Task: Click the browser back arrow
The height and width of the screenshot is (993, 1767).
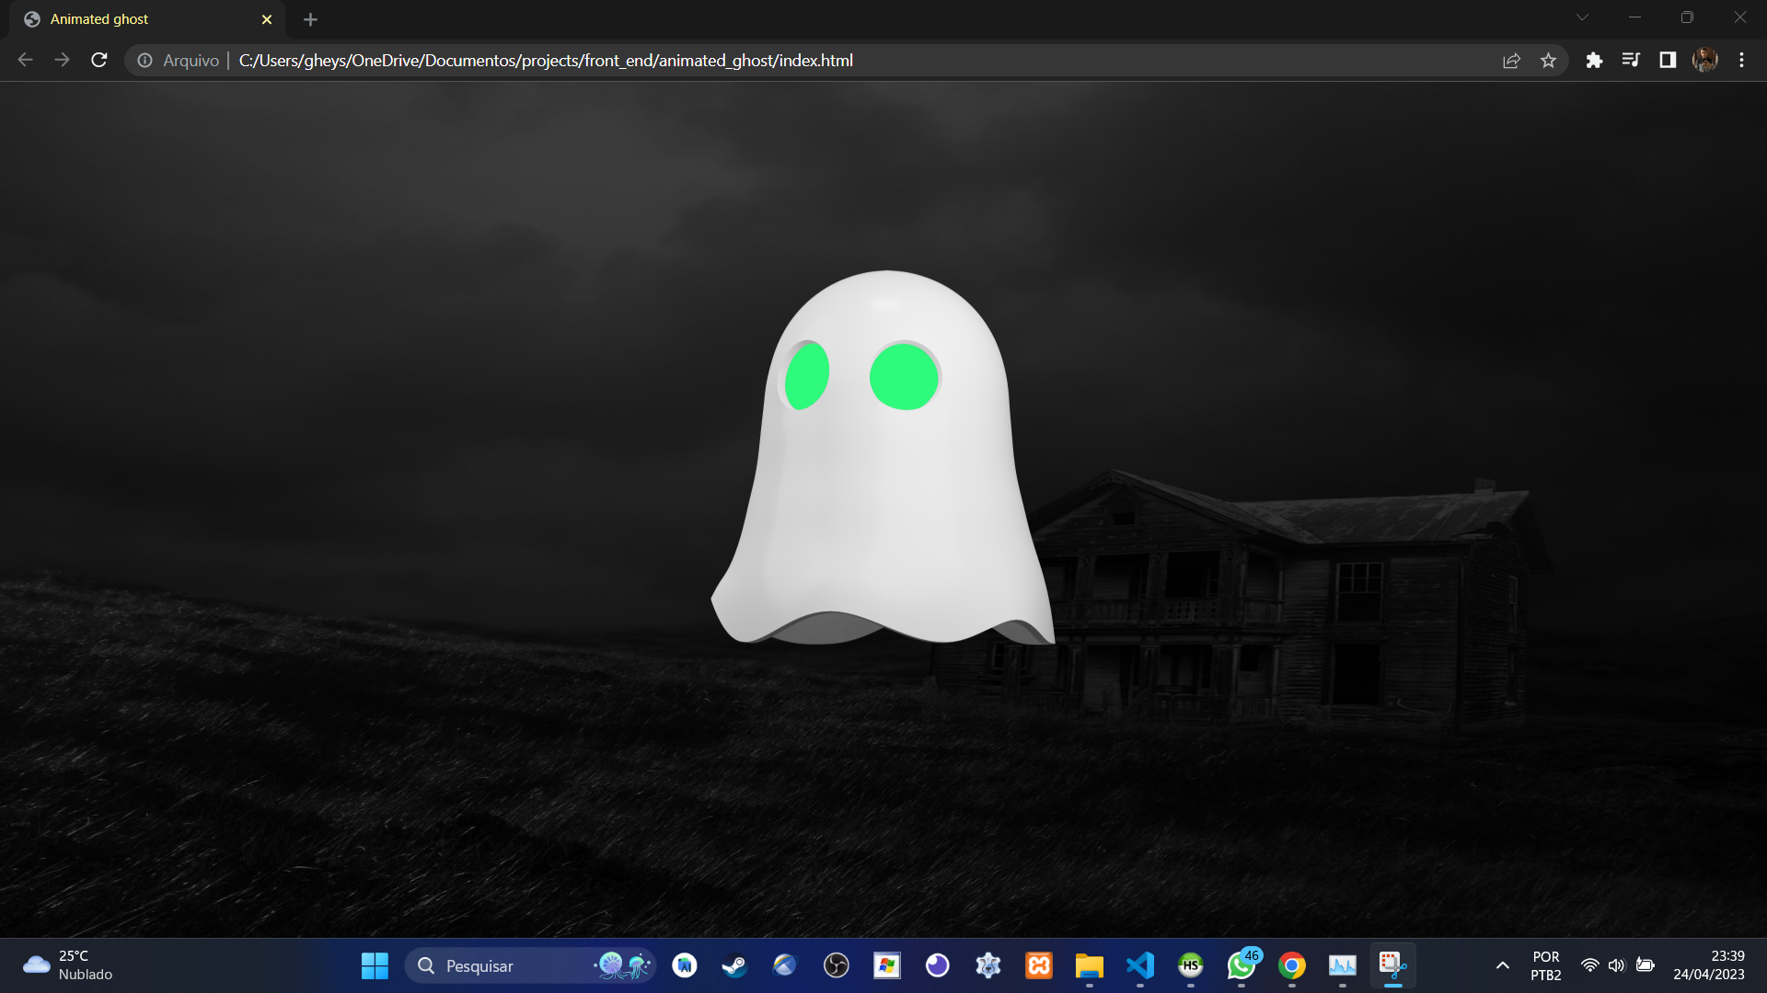Action: click(x=25, y=61)
